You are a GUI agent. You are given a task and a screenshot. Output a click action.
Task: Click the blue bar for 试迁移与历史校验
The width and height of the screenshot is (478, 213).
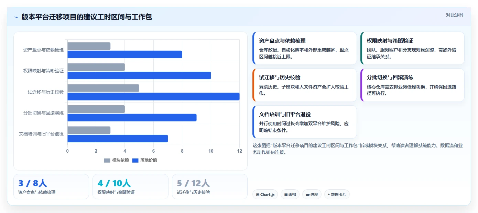(153, 96)
